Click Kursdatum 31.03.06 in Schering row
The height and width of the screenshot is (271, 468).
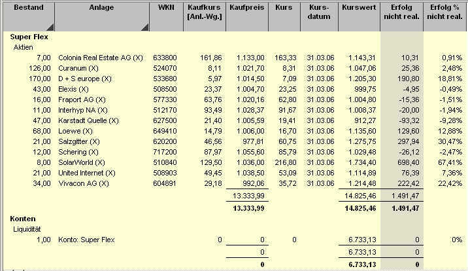pos(320,152)
